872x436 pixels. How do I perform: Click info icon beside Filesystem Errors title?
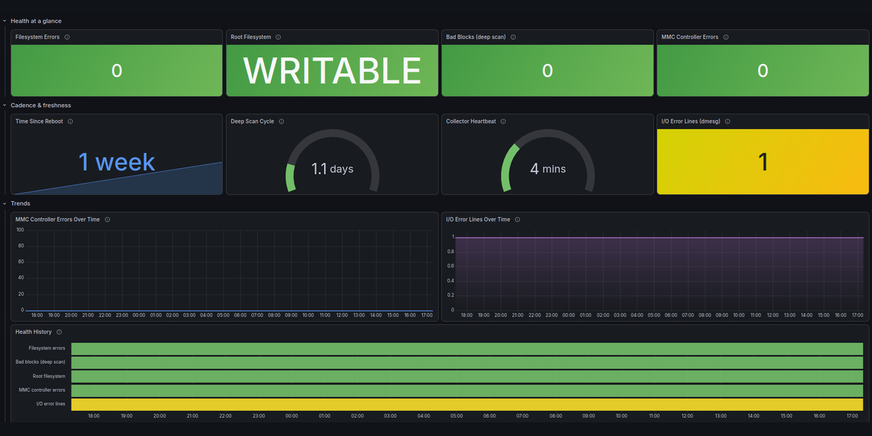coord(67,37)
